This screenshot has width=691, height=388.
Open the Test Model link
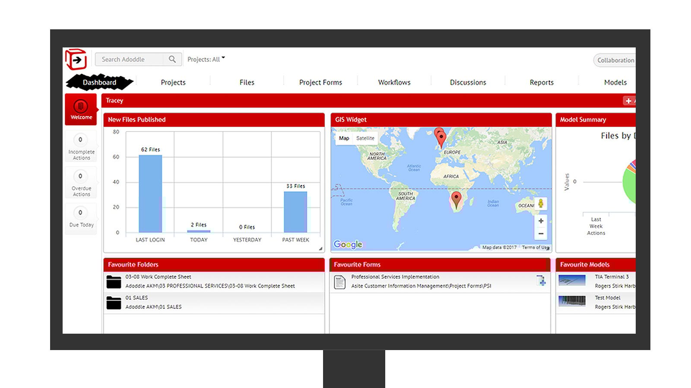607,298
